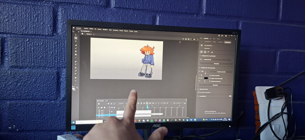Viewport: 305px width, 140px height.
Task: Select the highlighted Capa layer in timeline
Action: pyautogui.click(x=106, y=115)
